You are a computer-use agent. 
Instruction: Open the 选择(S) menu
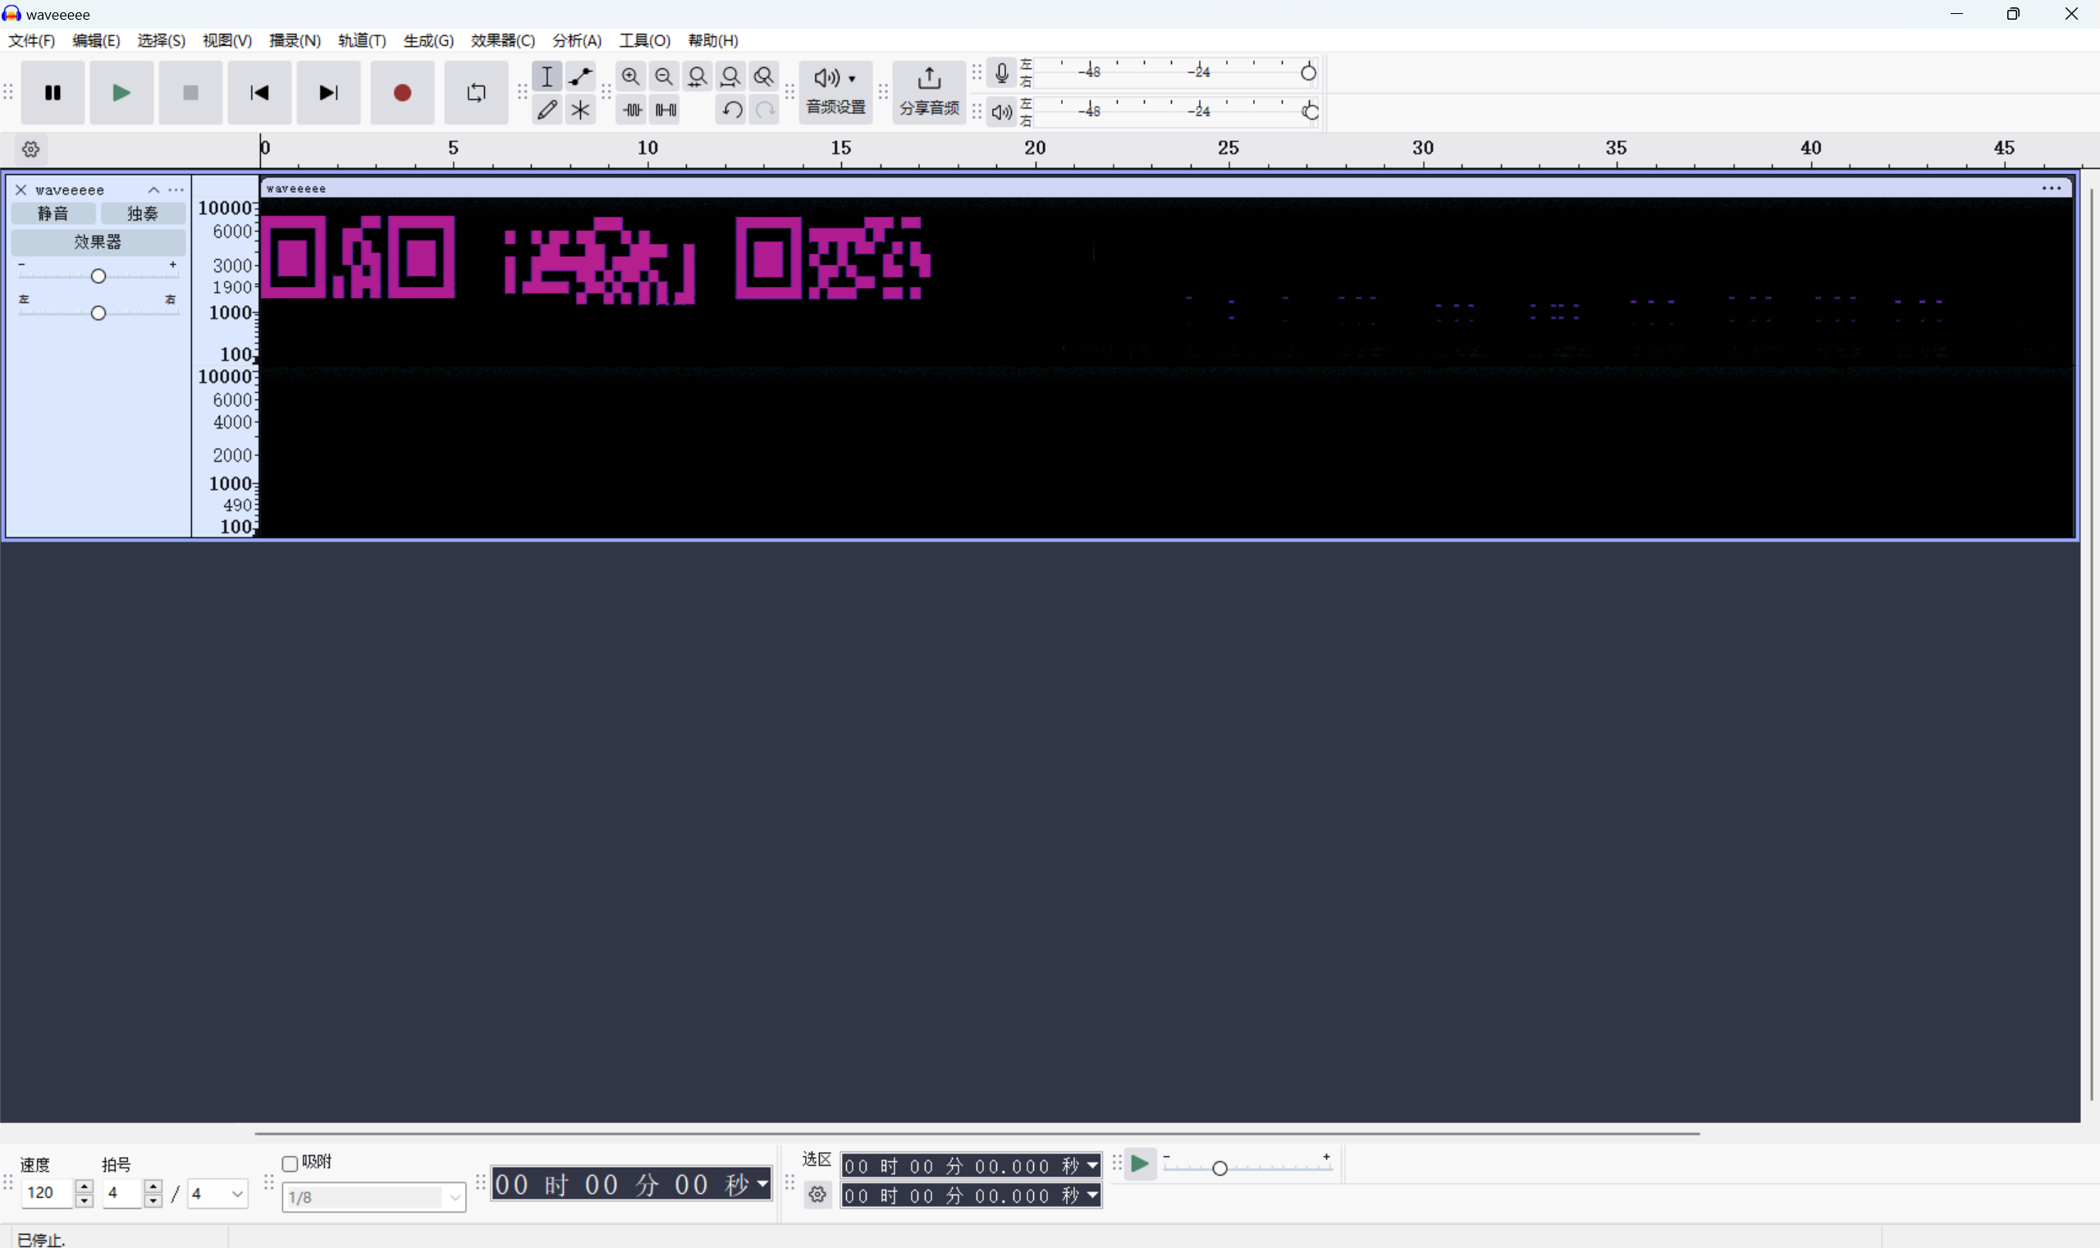tap(161, 40)
